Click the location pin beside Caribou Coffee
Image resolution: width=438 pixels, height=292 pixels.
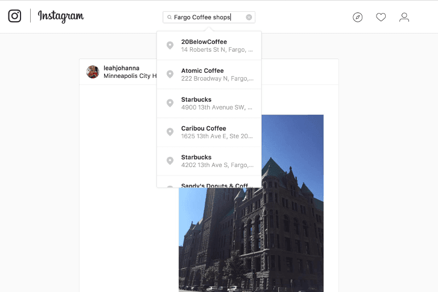170,132
